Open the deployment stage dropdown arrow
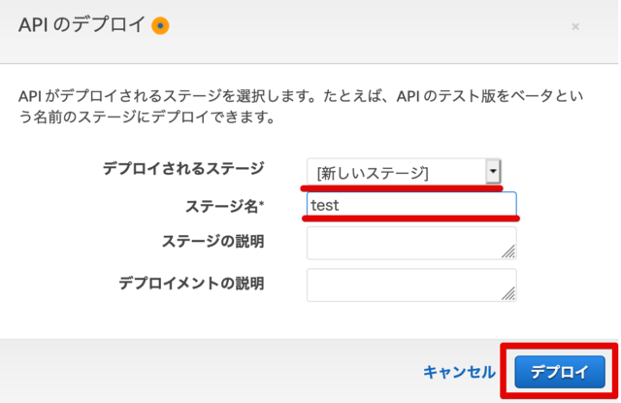621x403 pixels. (x=493, y=171)
